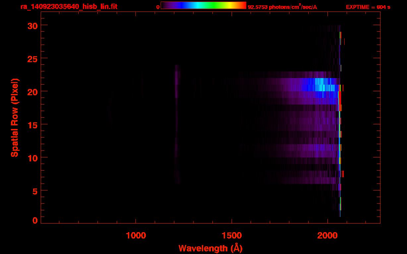Viewport: 407px width, 254px height.
Task: Click the Spatial Row (Pixel) axis title
Action: [15, 117]
